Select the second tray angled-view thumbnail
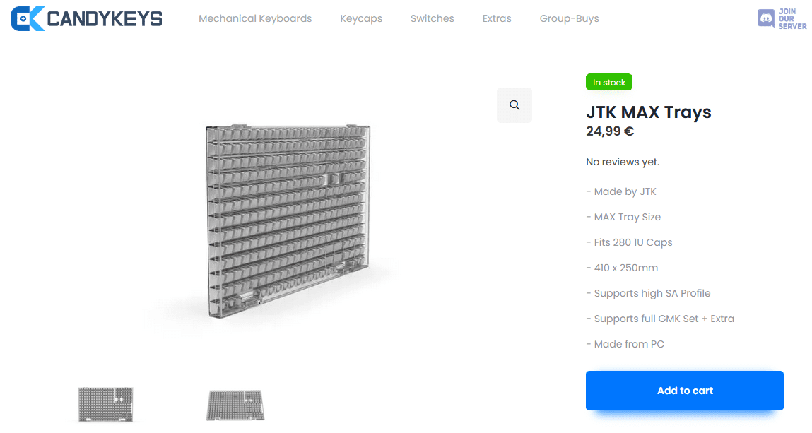Image resolution: width=812 pixels, height=433 pixels. pos(235,405)
